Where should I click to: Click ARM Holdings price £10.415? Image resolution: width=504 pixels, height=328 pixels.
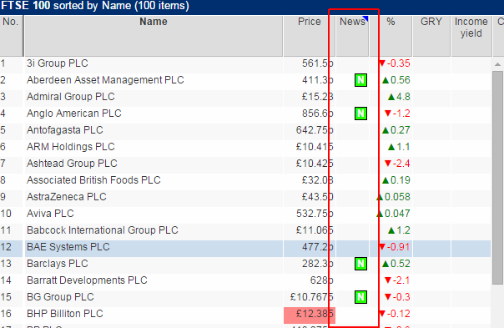tap(315, 147)
